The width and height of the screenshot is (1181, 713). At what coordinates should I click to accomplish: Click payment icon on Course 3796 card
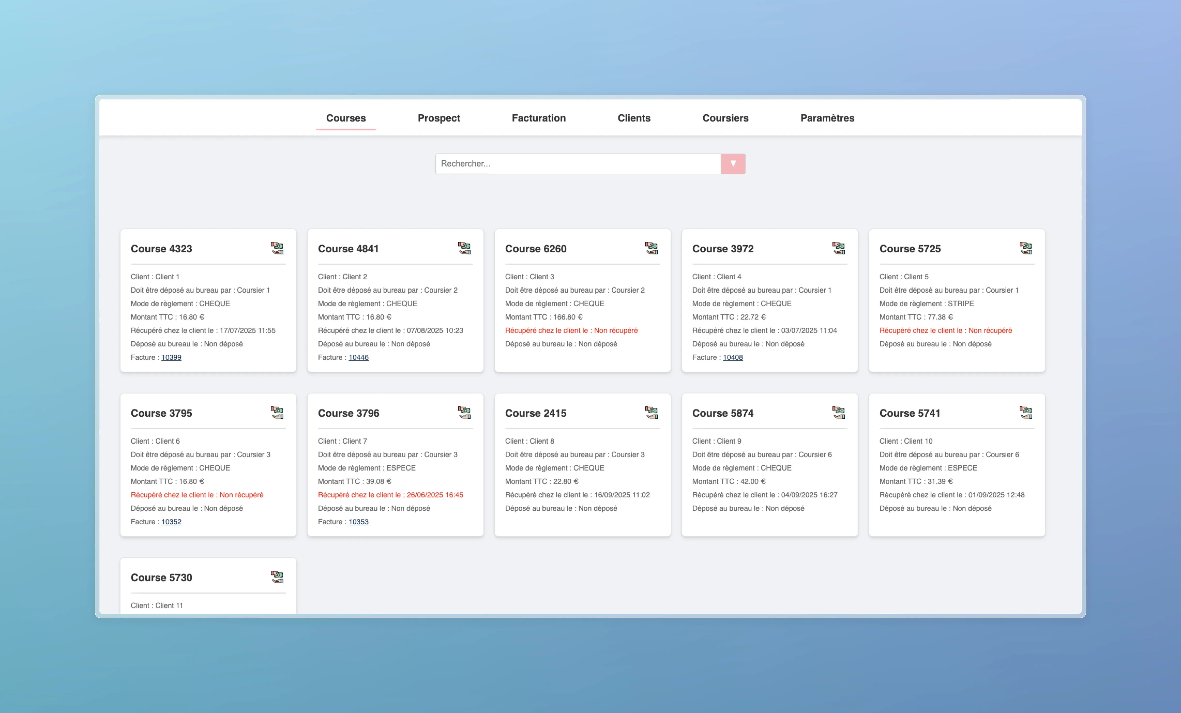click(x=464, y=413)
